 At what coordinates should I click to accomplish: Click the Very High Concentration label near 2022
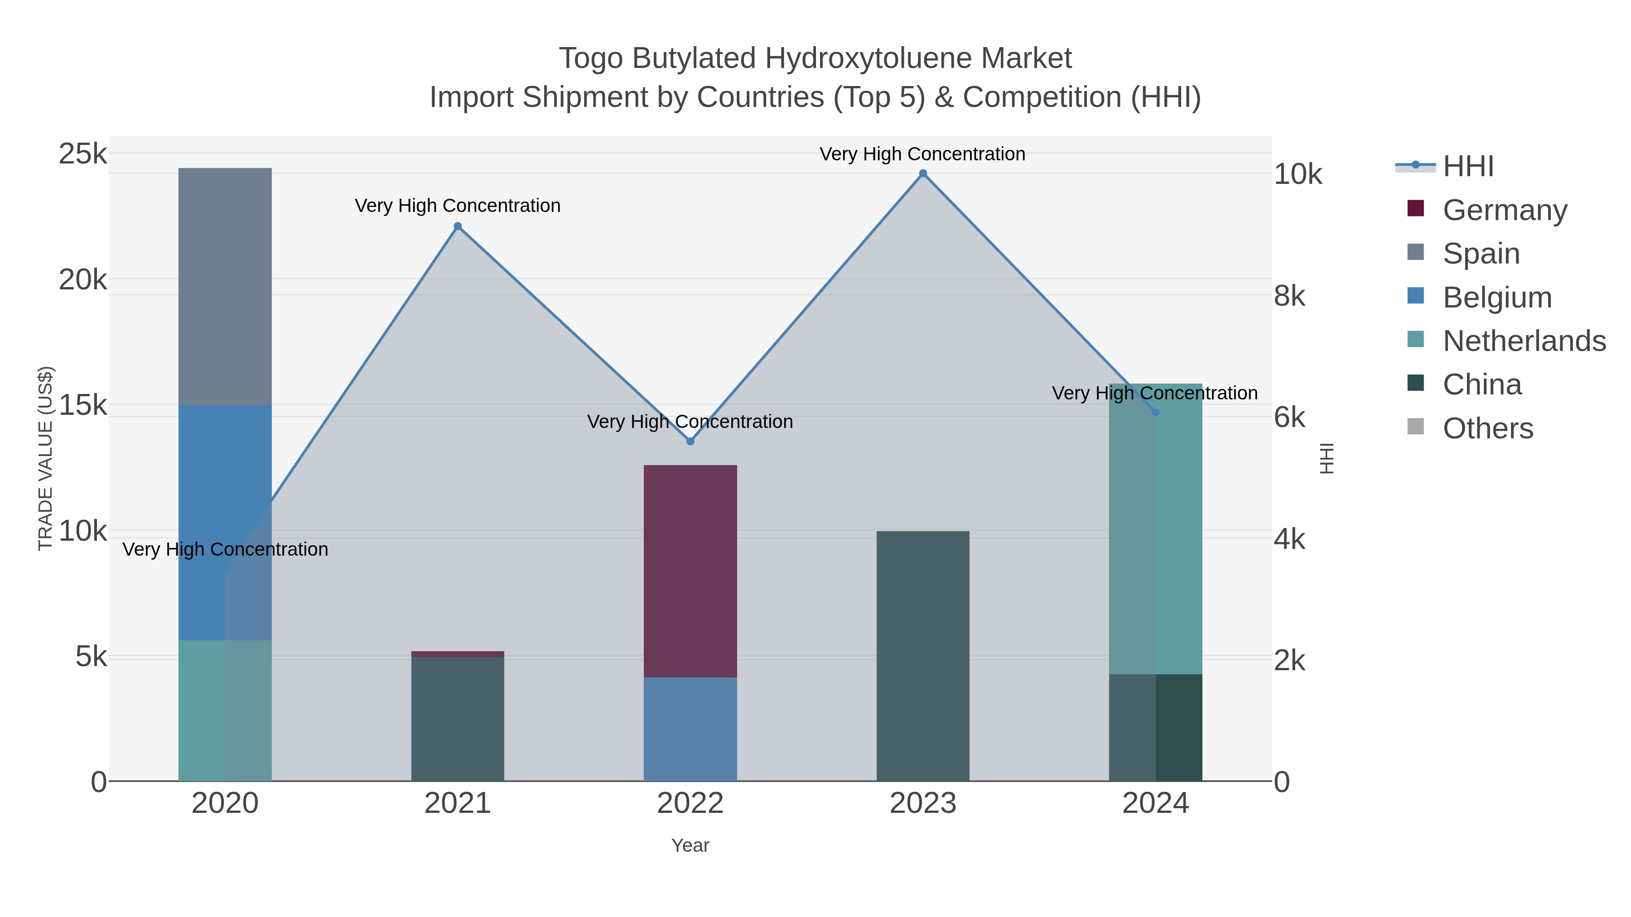pos(690,422)
